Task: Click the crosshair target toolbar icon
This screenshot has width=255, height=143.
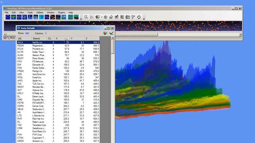Action: click(106, 17)
